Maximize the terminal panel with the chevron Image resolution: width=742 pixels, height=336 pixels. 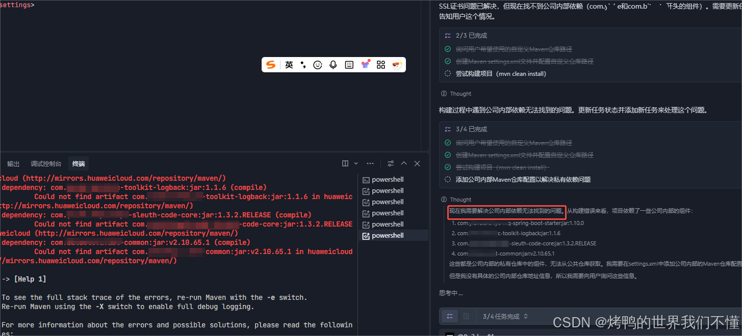coord(404,163)
